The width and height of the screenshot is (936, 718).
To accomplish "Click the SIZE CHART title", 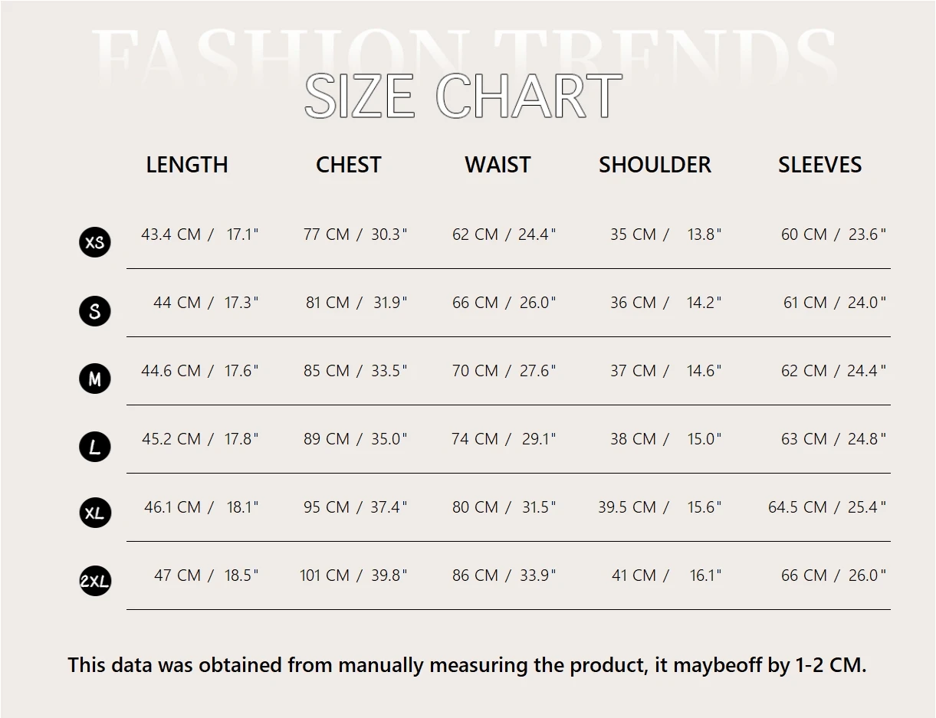I will (463, 97).
